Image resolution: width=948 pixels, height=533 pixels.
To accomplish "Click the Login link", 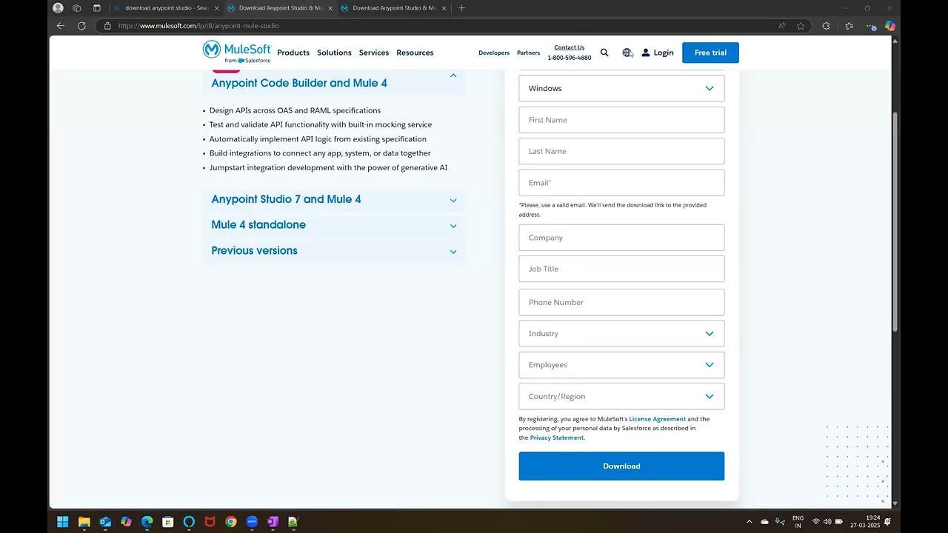I will pyautogui.click(x=658, y=53).
